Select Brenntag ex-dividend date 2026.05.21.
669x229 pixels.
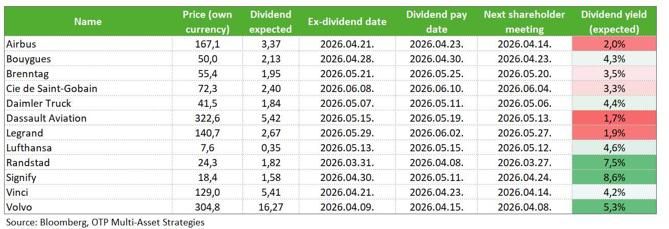[x=347, y=74]
